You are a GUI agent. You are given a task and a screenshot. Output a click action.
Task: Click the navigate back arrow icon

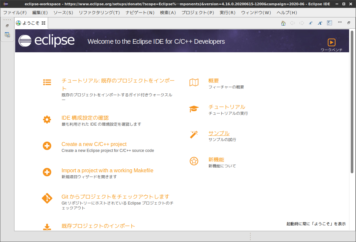292,23
